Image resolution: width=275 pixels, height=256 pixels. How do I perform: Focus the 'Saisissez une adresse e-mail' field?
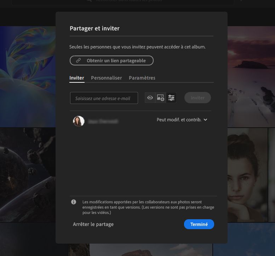coord(104,98)
